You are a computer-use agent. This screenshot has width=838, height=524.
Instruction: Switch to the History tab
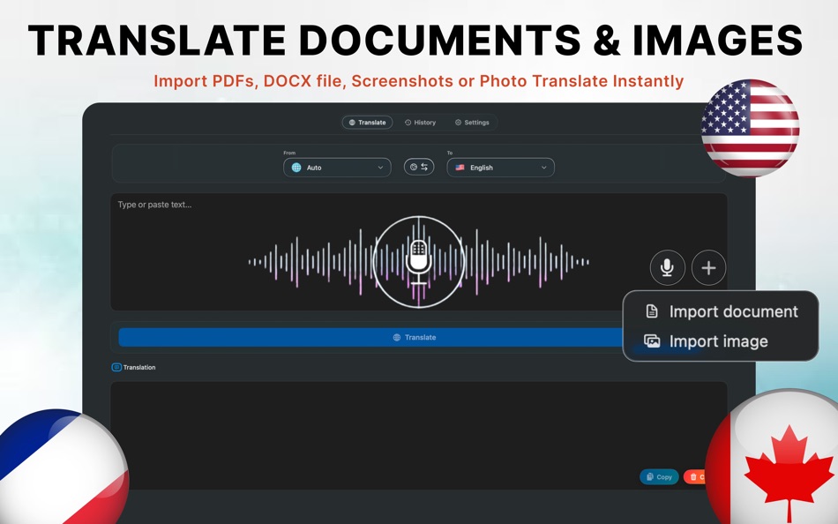(x=420, y=122)
